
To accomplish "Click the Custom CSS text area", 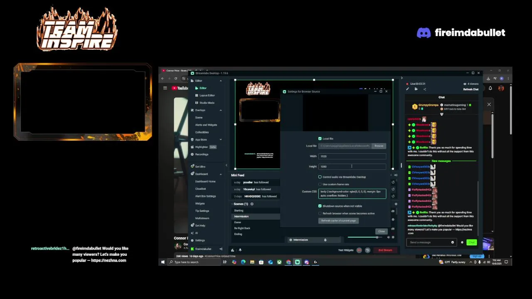I will point(352,194).
